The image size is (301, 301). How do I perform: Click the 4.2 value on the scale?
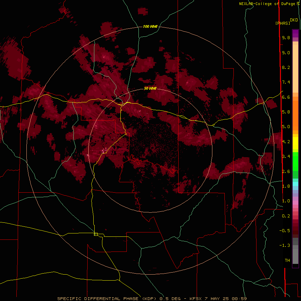[286, 142]
